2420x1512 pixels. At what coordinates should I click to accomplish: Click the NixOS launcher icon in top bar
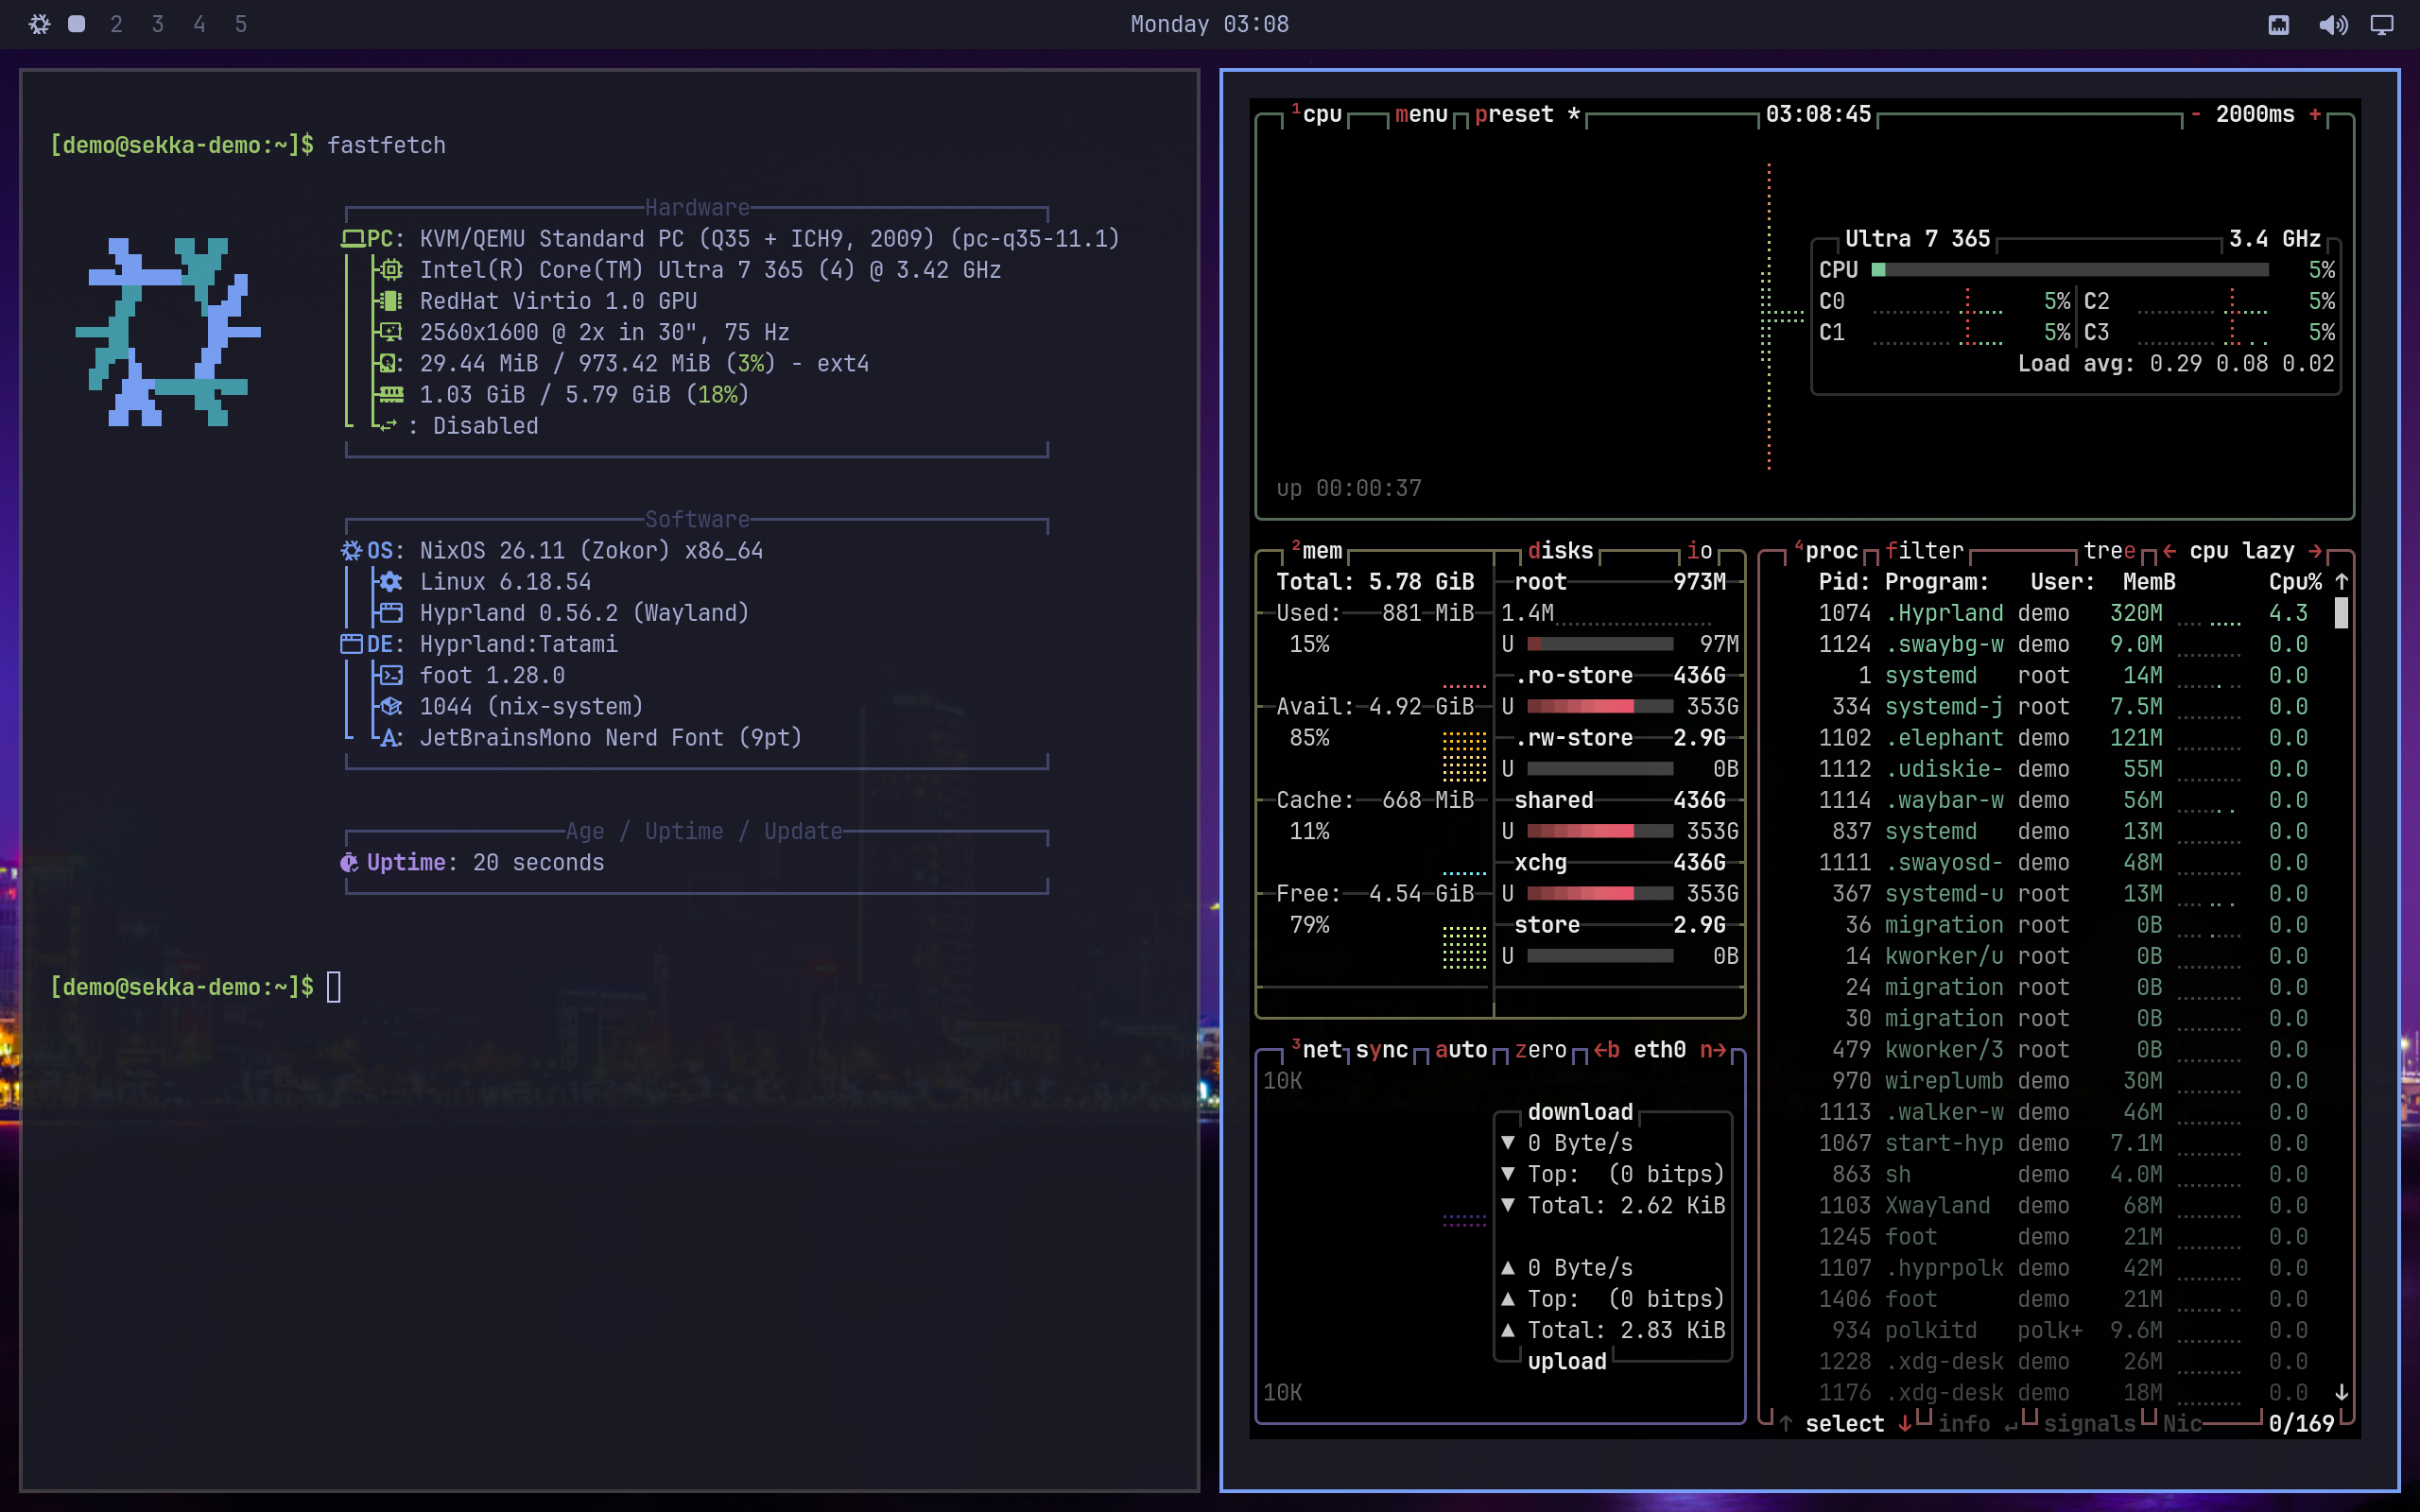(39, 24)
